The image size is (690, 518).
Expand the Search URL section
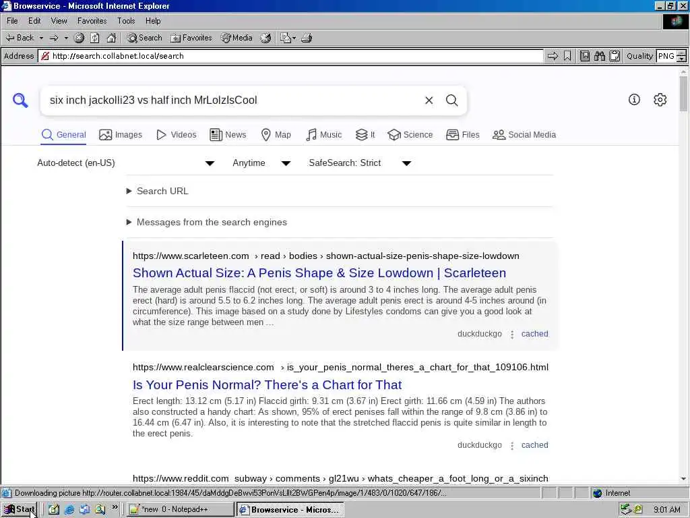[158, 191]
